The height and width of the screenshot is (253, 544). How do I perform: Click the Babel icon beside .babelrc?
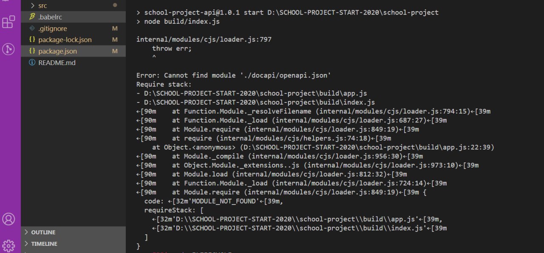(x=32, y=17)
